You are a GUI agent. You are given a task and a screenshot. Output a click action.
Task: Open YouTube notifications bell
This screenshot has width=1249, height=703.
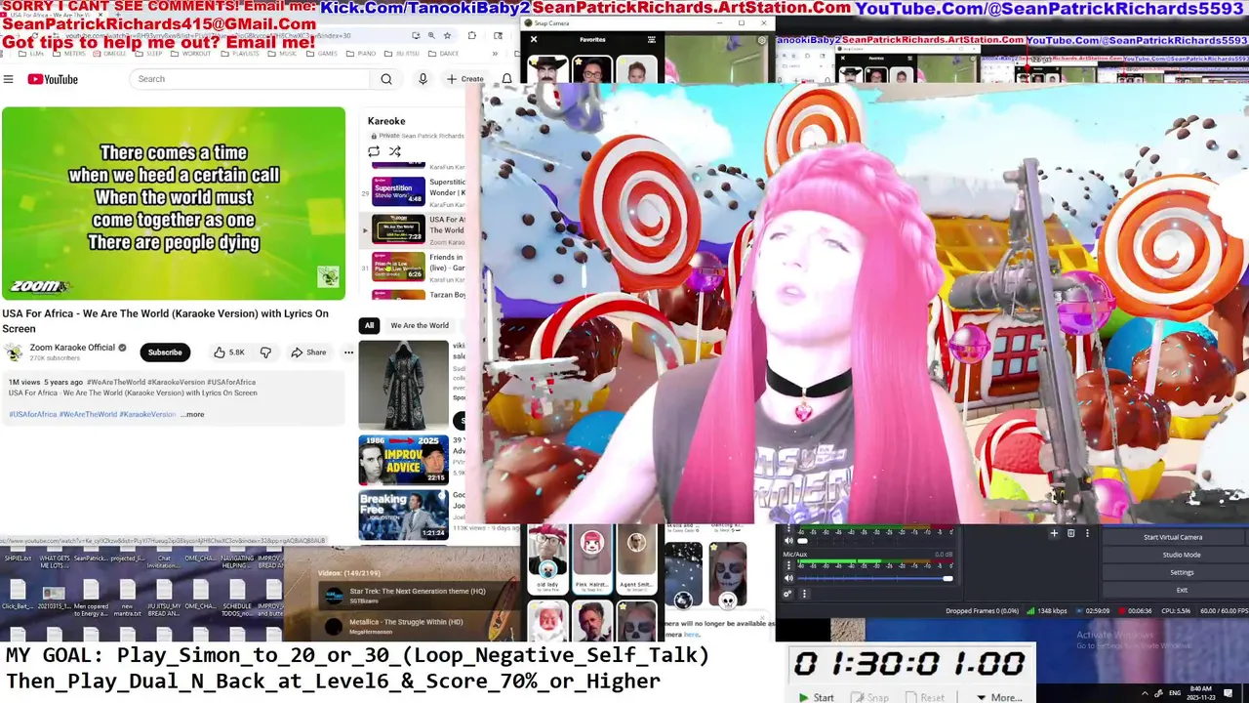click(x=506, y=79)
